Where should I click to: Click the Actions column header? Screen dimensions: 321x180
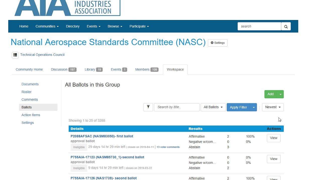(274, 129)
